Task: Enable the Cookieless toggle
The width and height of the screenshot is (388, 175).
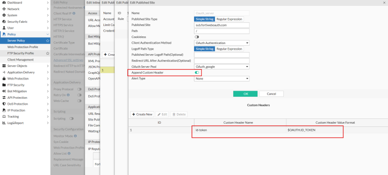Action: 197,37
